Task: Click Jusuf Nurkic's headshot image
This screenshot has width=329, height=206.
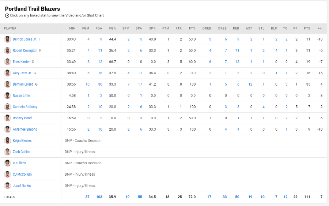Action: click(x=7, y=186)
